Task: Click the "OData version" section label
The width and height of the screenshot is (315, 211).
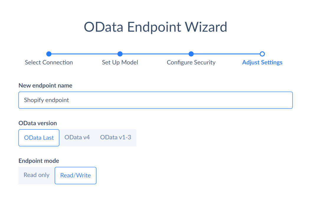Action: click(x=38, y=123)
